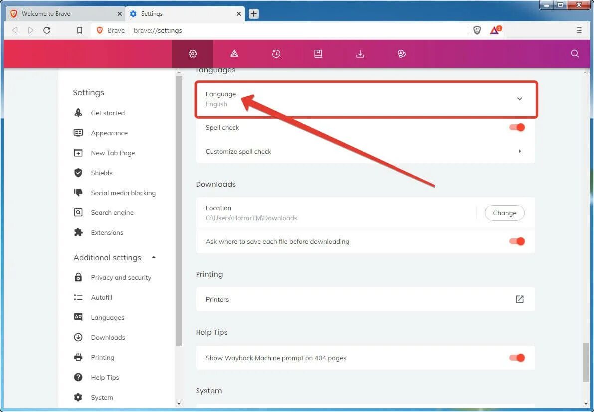The height and width of the screenshot is (412, 594).
Task: Close the Welcome to Brave tab
Action: tap(119, 14)
